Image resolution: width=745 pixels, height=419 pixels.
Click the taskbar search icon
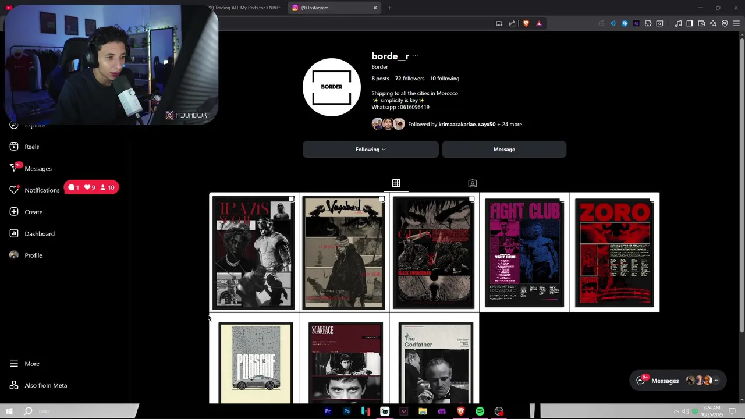click(x=28, y=411)
